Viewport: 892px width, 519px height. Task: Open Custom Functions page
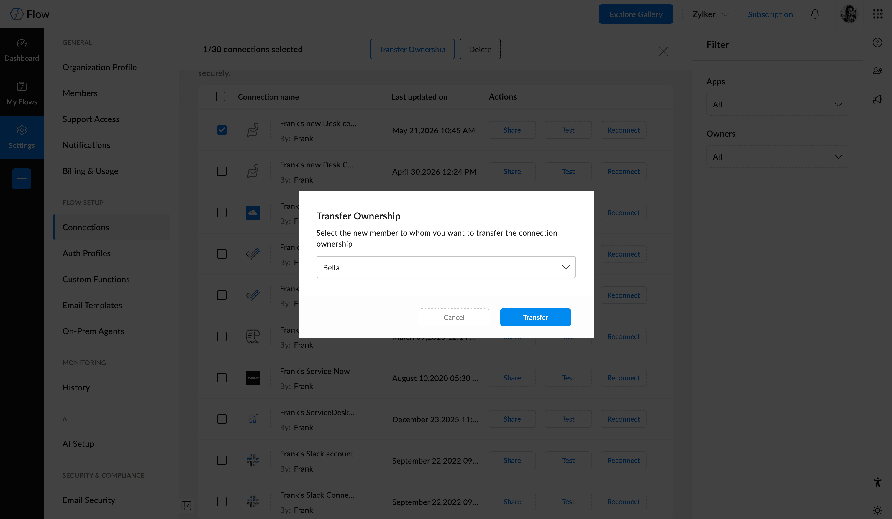pyautogui.click(x=96, y=280)
